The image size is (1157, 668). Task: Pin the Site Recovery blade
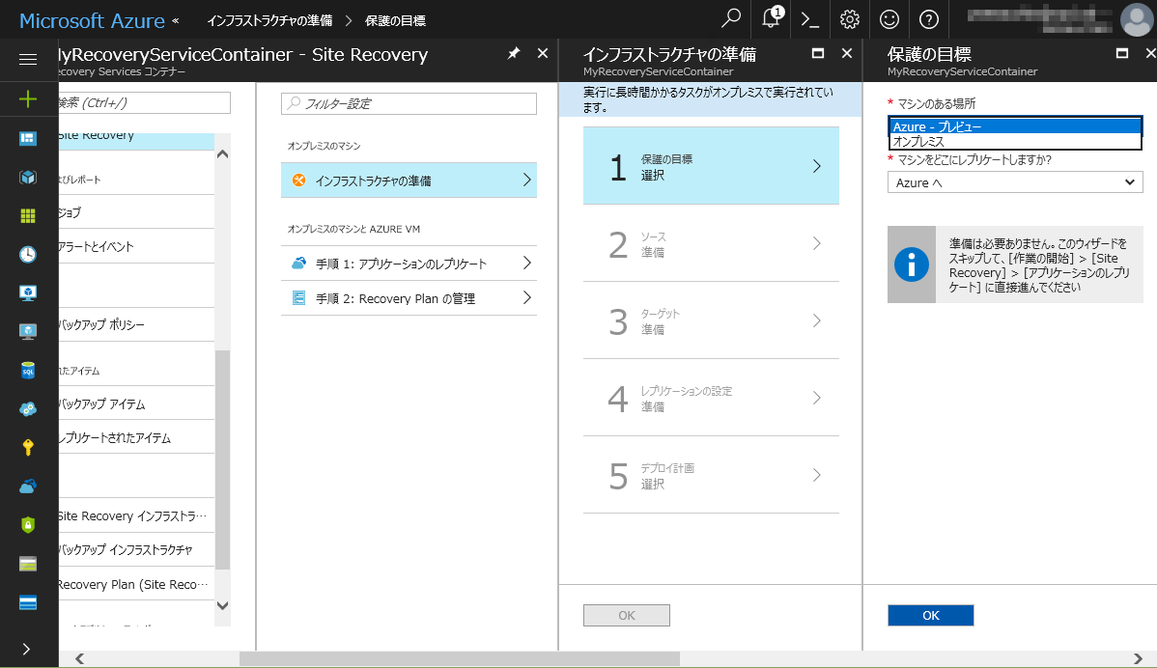click(514, 54)
